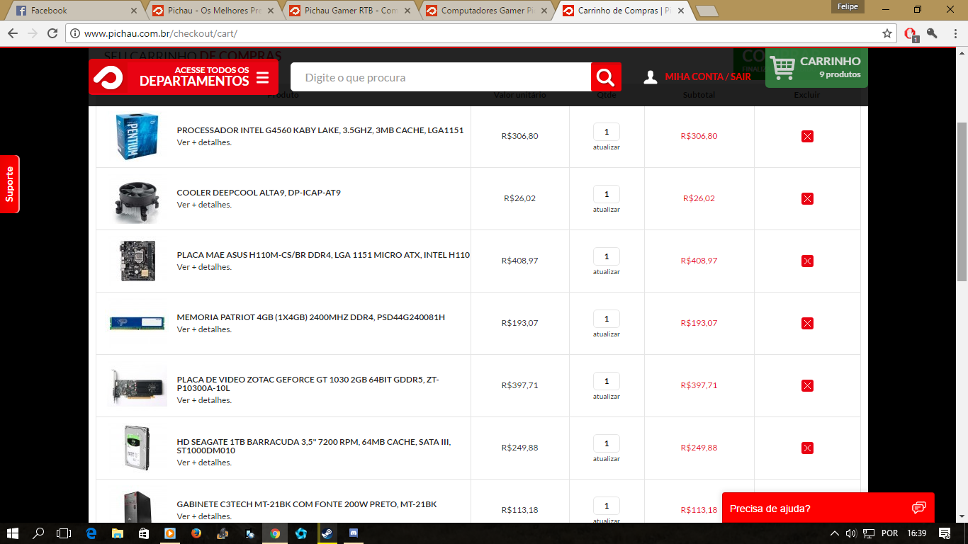Open Microsoft Edge from the taskbar
Screen dimensions: 968x544
(91, 533)
